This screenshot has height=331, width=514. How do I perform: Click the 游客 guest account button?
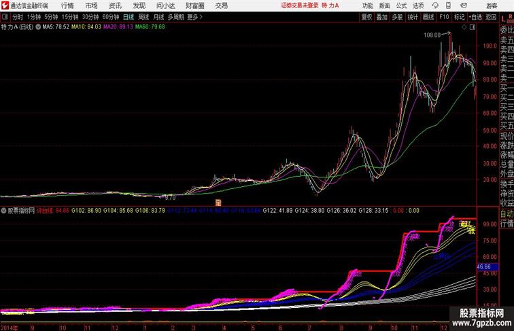(x=492, y=5)
